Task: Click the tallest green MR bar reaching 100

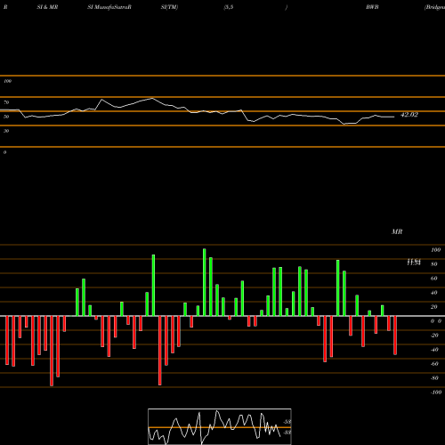Action: pyautogui.click(x=205, y=282)
